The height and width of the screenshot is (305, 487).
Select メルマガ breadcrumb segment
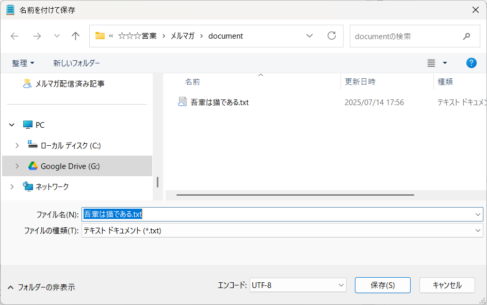click(x=183, y=36)
